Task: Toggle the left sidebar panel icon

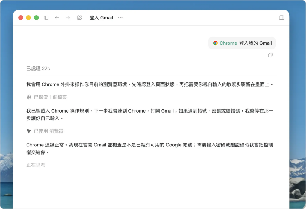Action: pos(46,18)
